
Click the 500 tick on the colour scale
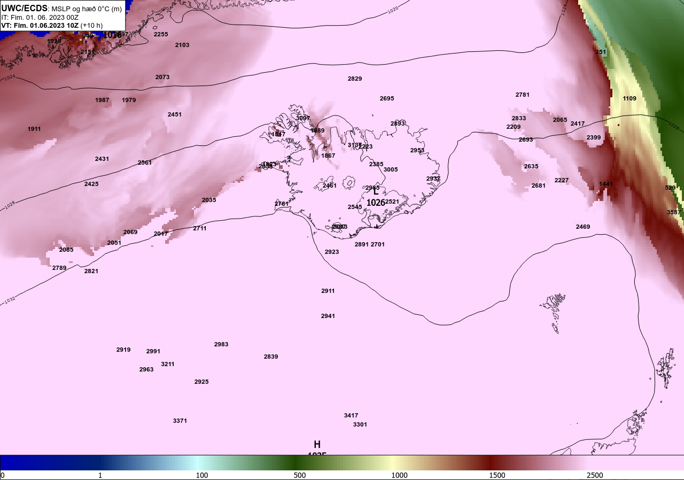click(300, 475)
